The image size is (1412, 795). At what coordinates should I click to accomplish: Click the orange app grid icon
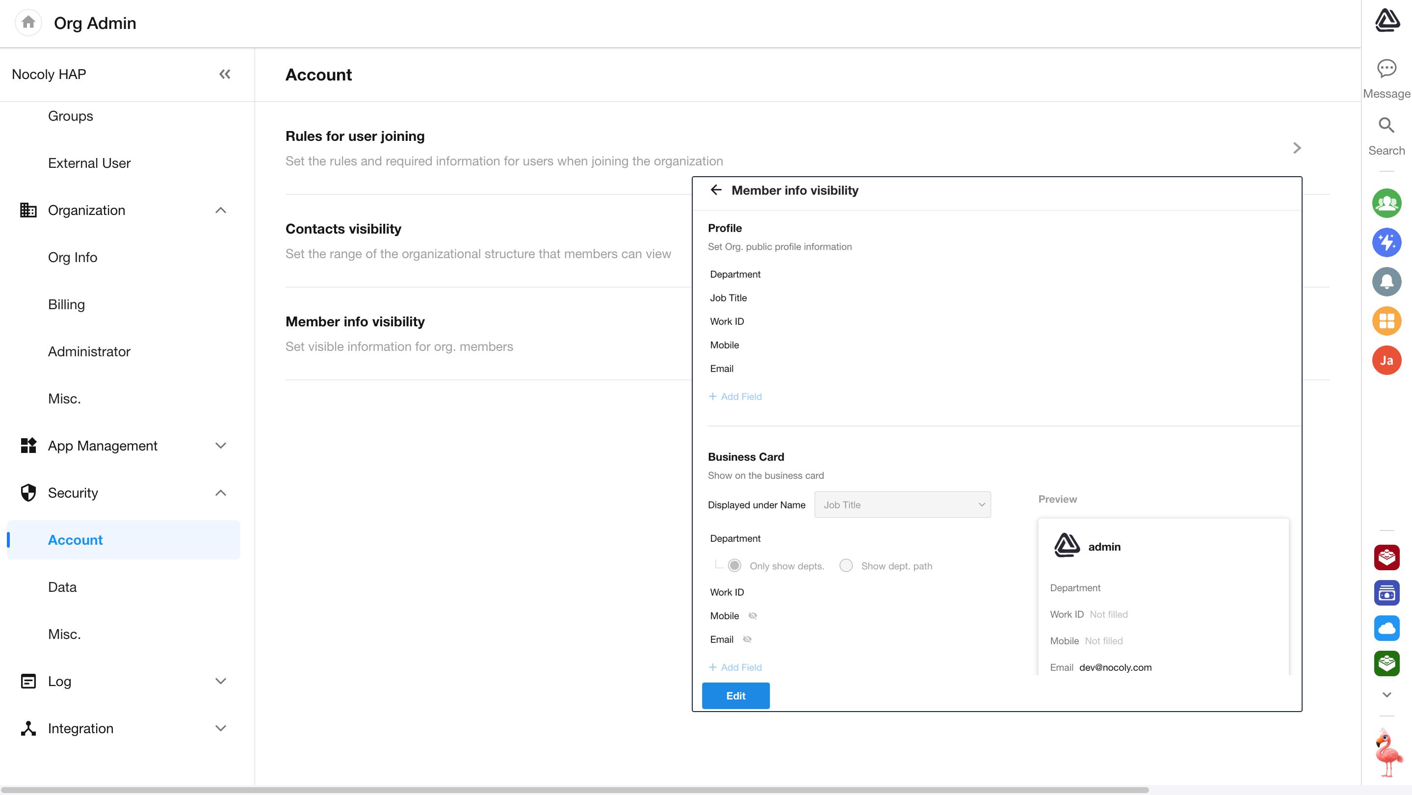pyautogui.click(x=1386, y=321)
